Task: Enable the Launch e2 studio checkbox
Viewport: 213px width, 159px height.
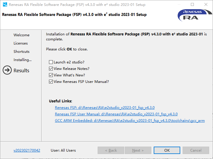Action: point(51,62)
